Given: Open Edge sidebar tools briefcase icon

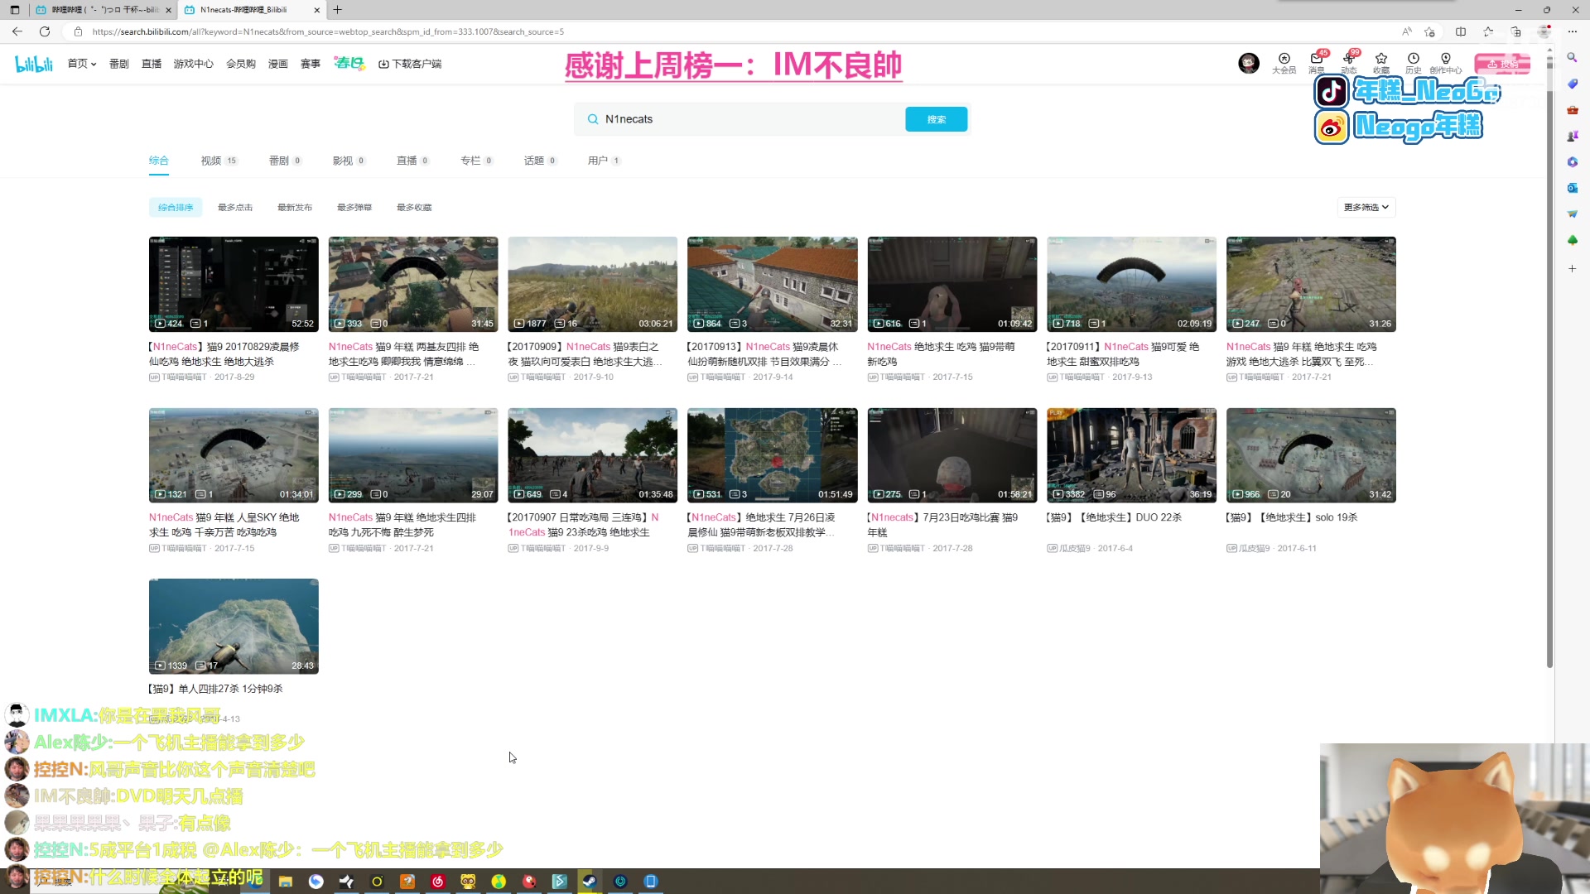Looking at the screenshot, I should 1572,110.
